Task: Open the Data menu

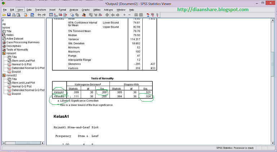Action: [x=29, y=10]
